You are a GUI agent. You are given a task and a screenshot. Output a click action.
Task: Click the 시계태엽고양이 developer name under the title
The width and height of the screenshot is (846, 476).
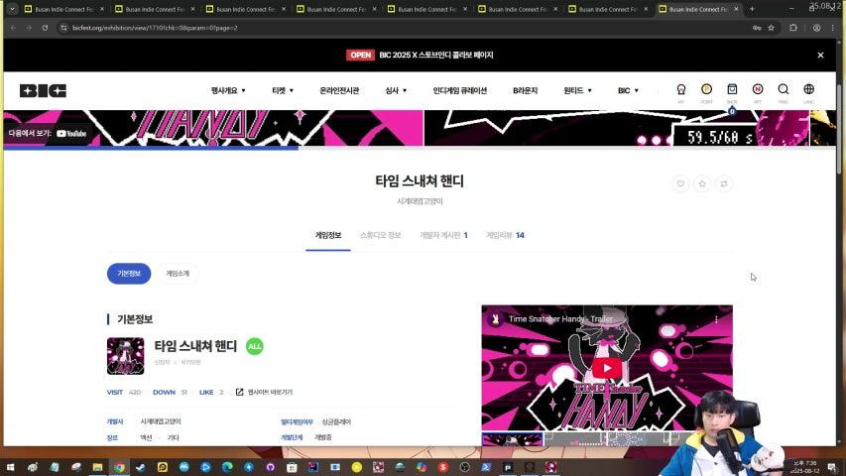click(420, 201)
